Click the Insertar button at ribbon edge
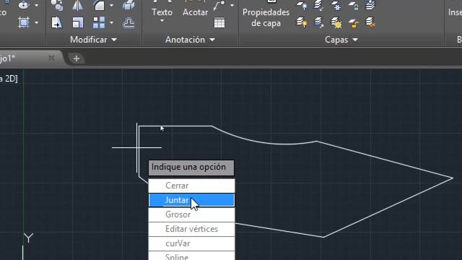 455,12
